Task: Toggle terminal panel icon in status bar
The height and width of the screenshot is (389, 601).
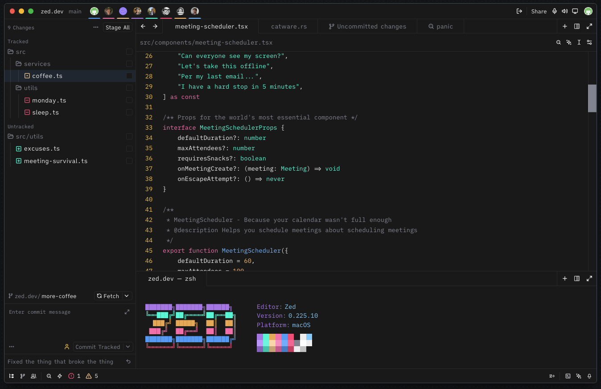Action: [568, 376]
